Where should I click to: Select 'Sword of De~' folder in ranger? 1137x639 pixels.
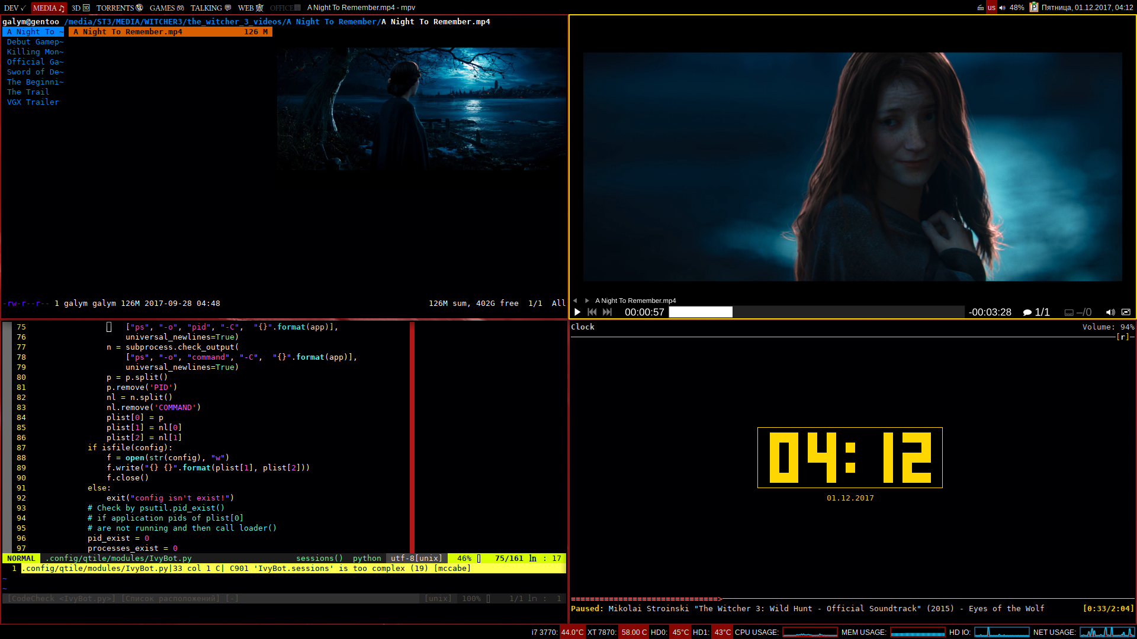coord(35,72)
